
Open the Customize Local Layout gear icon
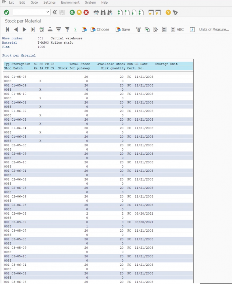click(x=175, y=12)
